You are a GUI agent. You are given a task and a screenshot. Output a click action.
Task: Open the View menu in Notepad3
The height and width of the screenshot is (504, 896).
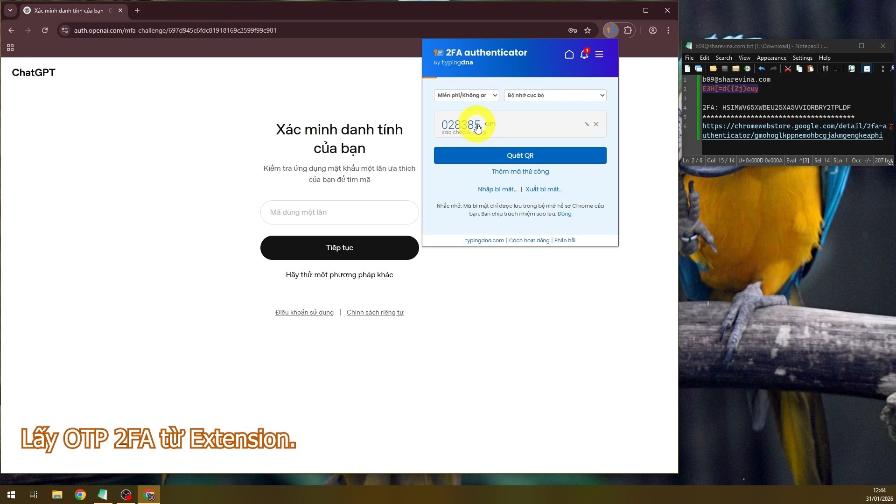pos(744,58)
